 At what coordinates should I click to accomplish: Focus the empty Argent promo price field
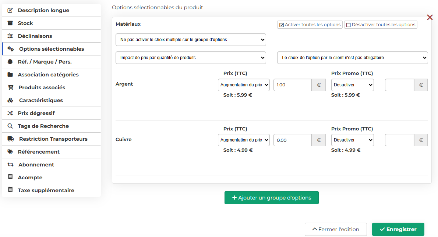[399, 85]
